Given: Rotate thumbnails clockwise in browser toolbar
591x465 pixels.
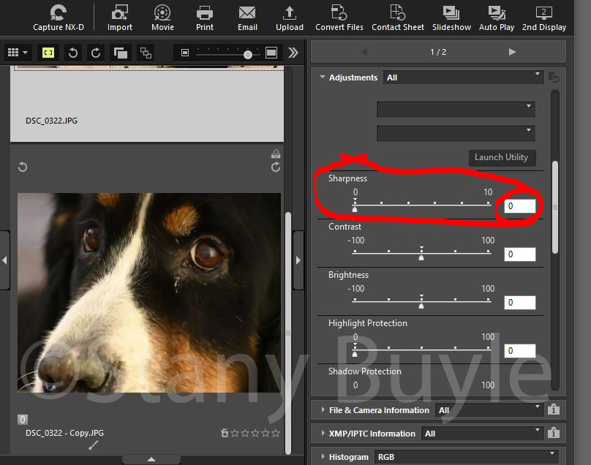Looking at the screenshot, I should [x=96, y=53].
